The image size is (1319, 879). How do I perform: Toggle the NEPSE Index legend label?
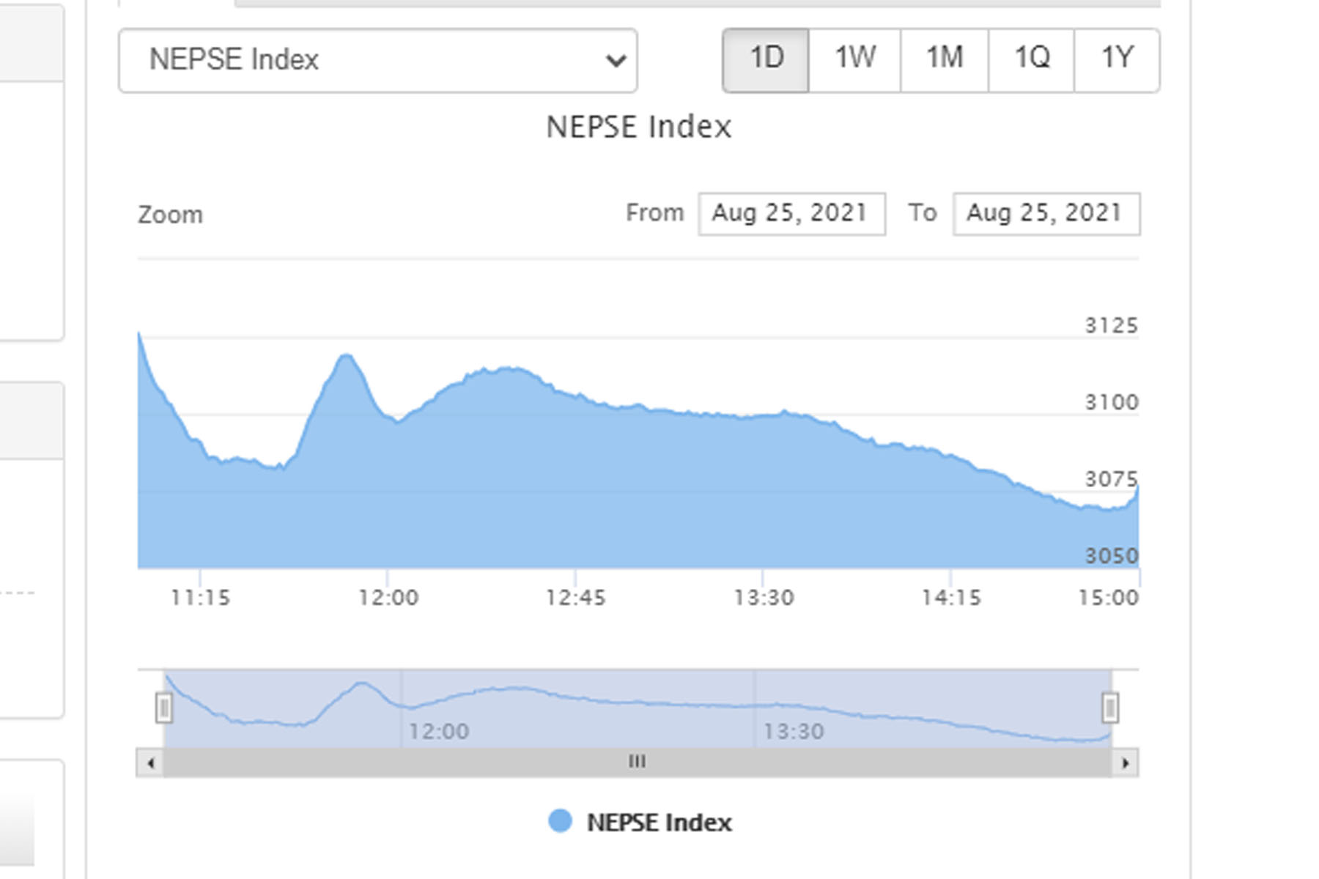tap(659, 823)
